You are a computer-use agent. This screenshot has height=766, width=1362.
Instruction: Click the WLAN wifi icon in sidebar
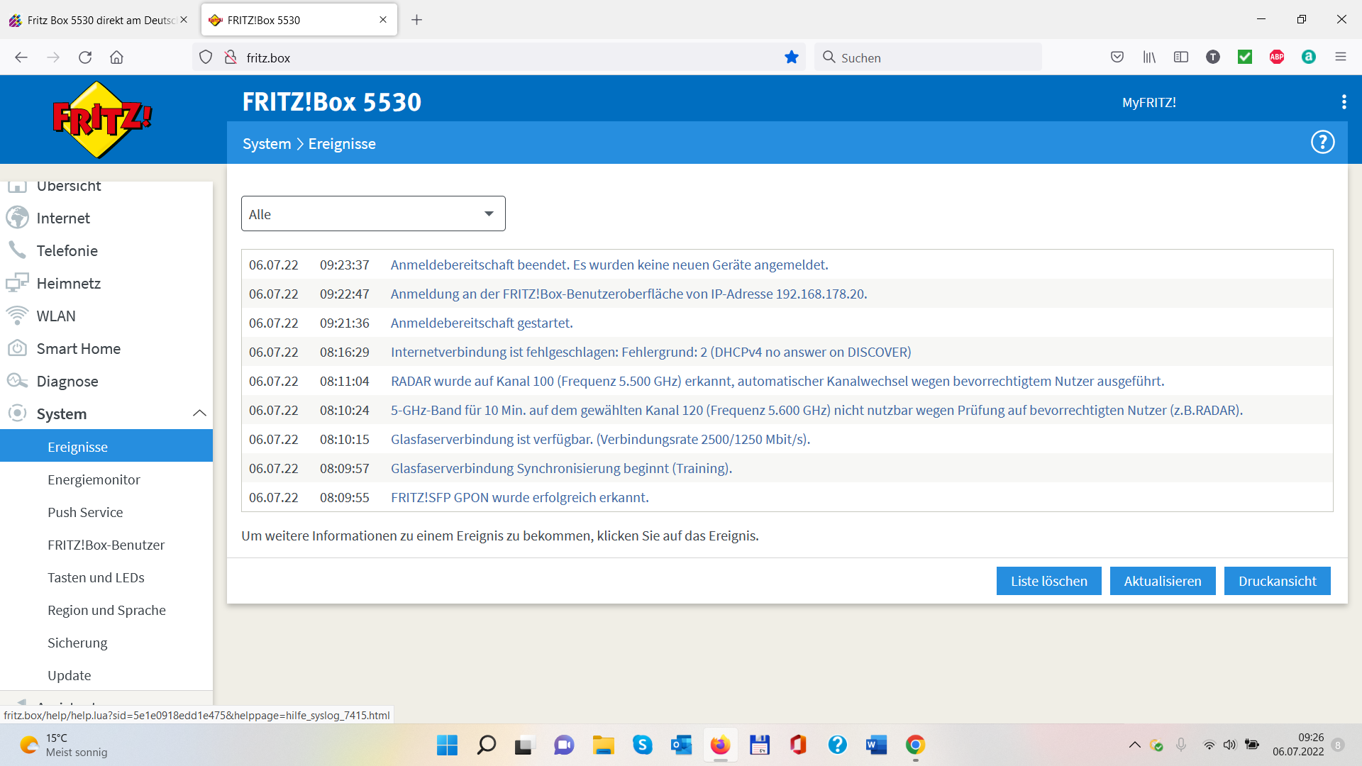click(17, 316)
